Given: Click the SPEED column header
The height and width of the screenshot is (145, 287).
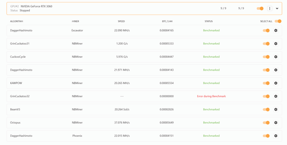Looking at the screenshot, I should [x=121, y=22].
